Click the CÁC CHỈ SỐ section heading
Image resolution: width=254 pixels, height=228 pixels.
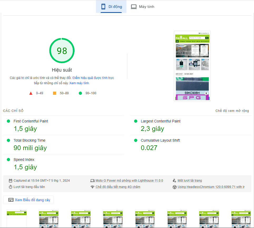pos(13,111)
